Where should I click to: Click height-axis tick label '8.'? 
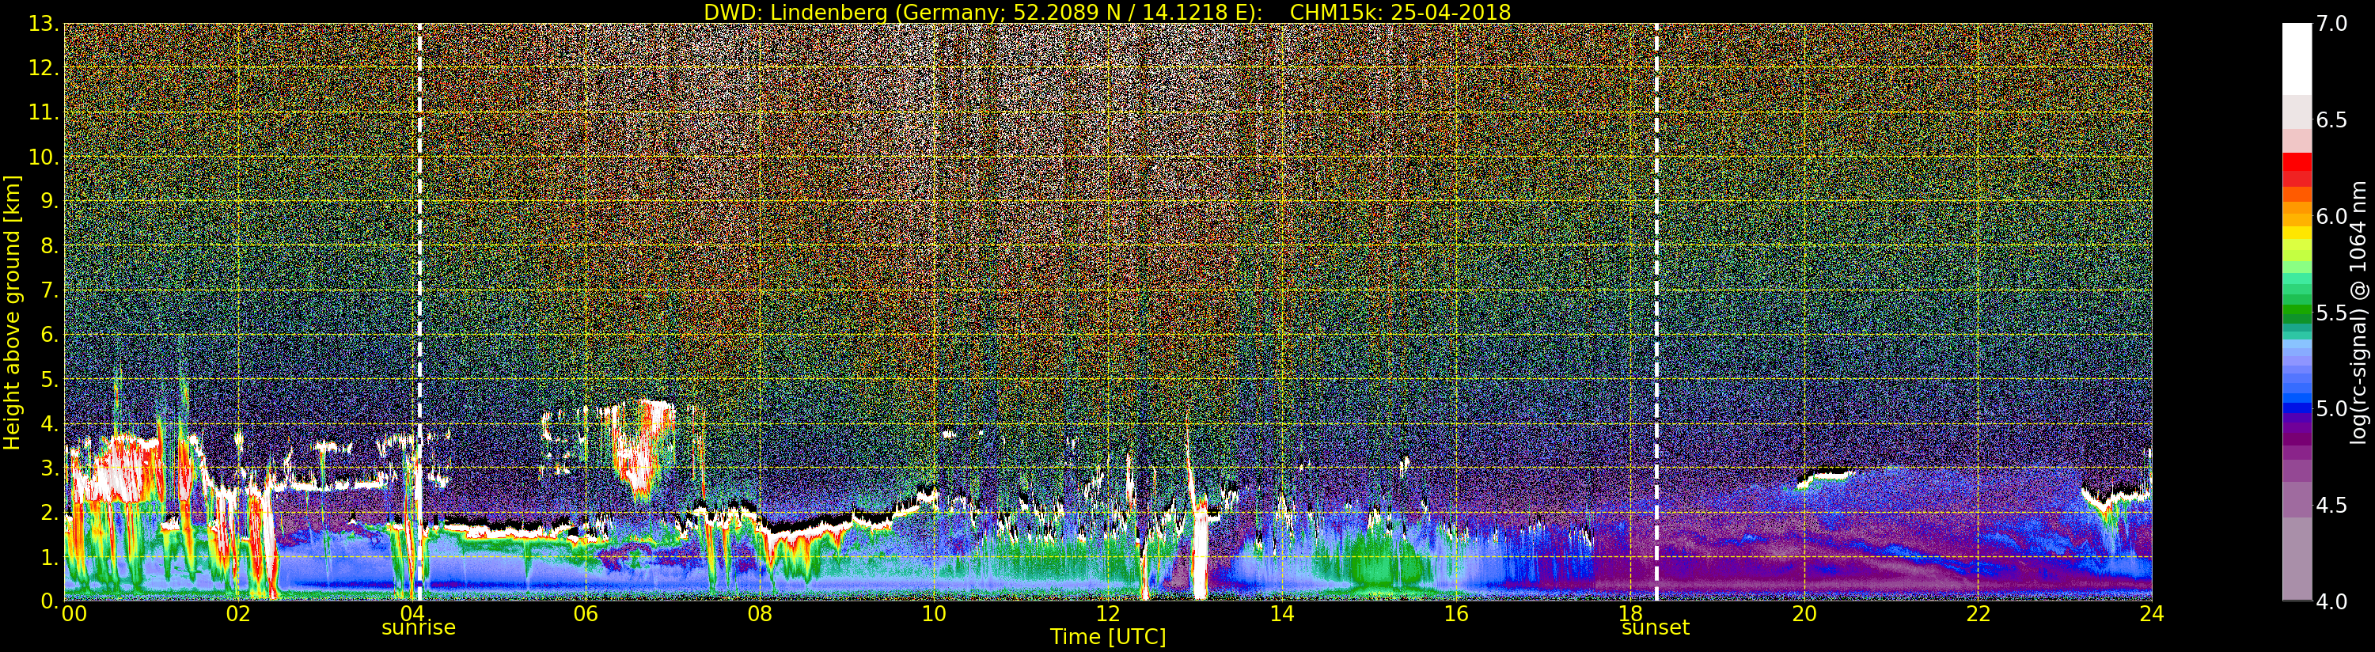click(x=49, y=246)
